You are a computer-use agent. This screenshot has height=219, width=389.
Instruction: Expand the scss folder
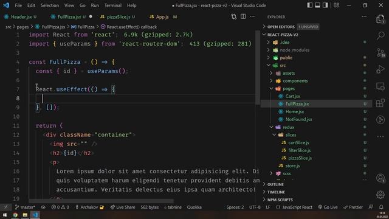pyautogui.click(x=286, y=173)
